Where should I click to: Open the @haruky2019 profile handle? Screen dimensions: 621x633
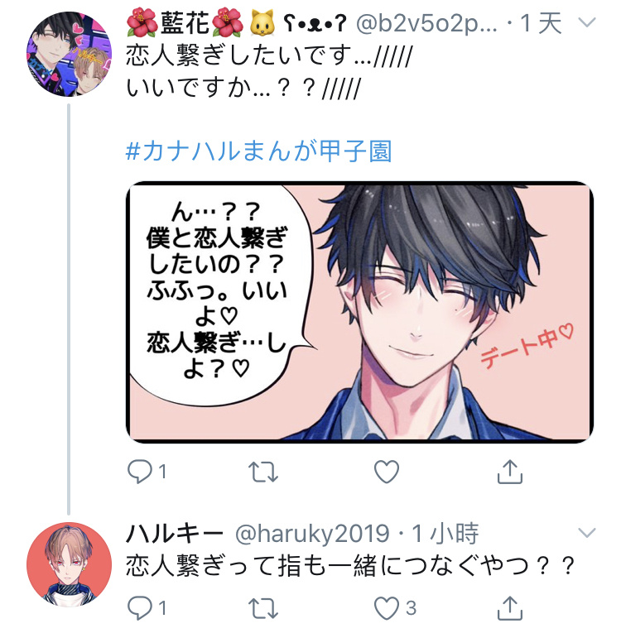pos(313,533)
